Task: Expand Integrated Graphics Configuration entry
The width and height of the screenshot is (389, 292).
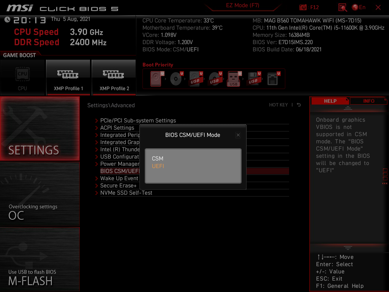Action: click(117, 142)
